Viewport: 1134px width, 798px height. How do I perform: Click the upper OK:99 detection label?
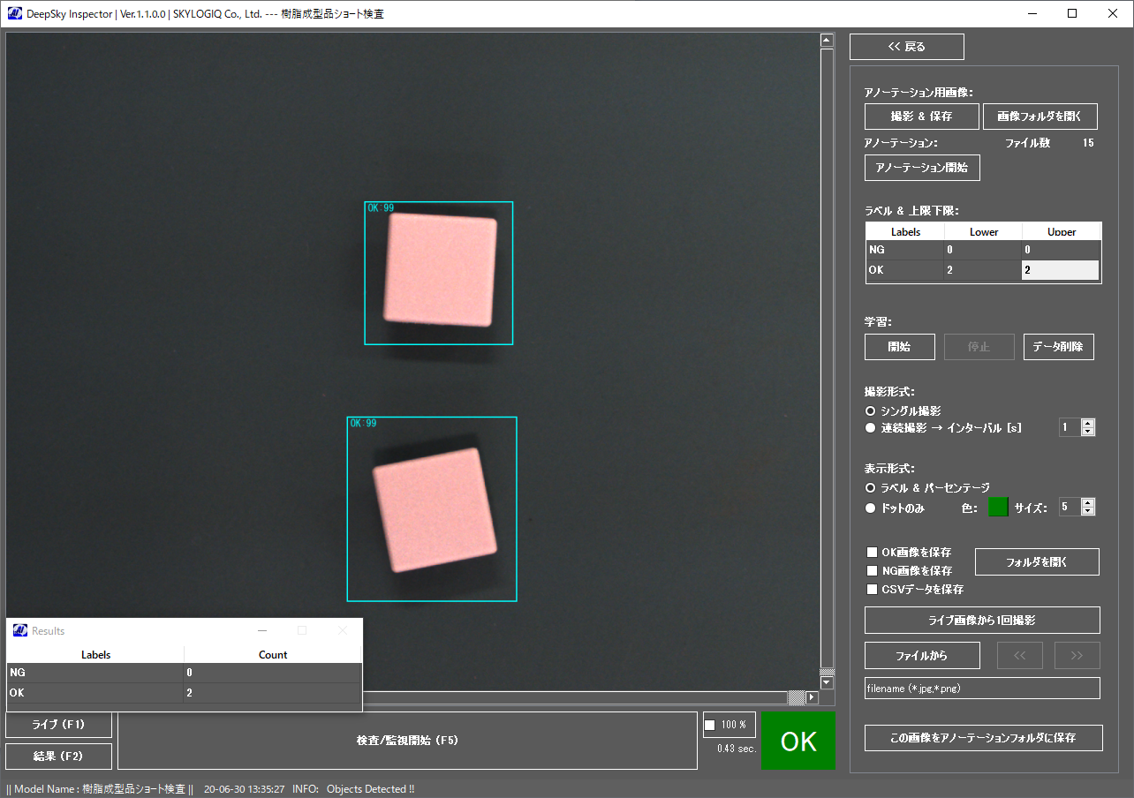(381, 208)
